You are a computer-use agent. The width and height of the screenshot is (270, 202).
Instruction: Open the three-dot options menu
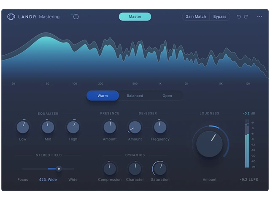coord(259,17)
